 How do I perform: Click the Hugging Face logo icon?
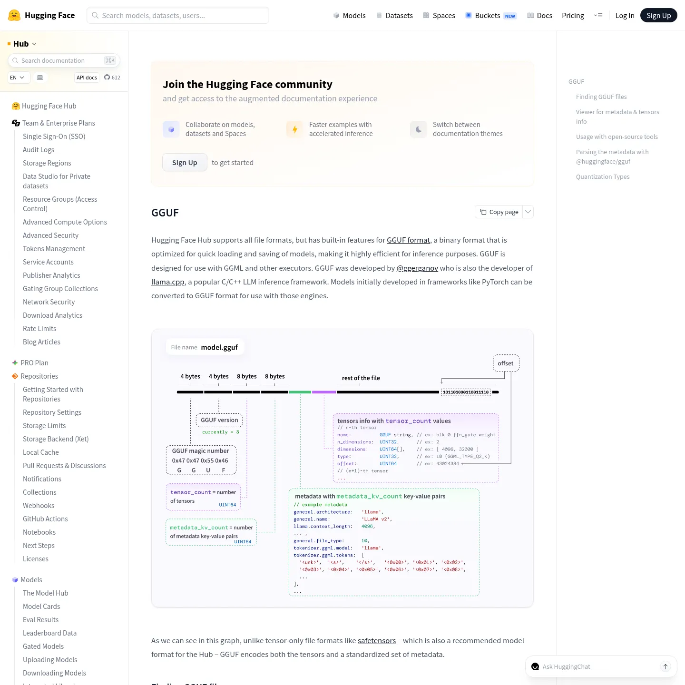pos(15,15)
